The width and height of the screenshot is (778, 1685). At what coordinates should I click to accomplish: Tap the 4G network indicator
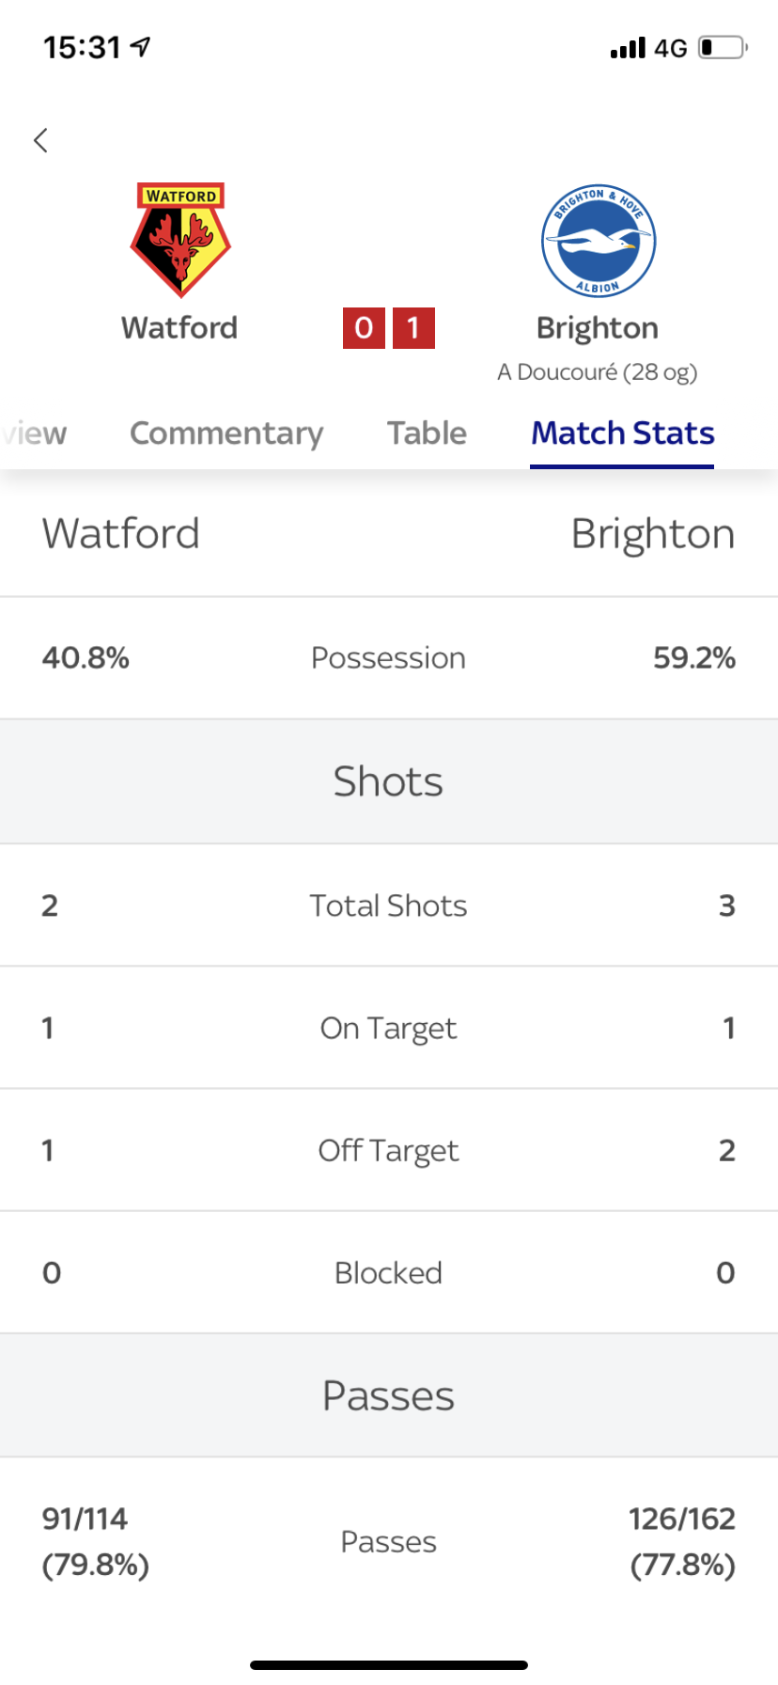tap(671, 48)
